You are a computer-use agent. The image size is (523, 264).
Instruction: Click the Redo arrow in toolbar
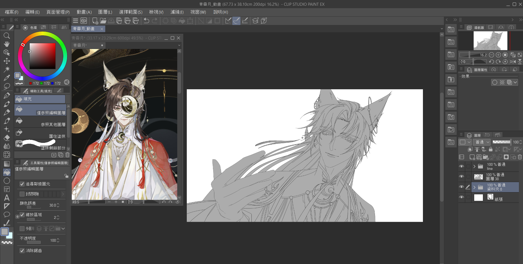155,21
